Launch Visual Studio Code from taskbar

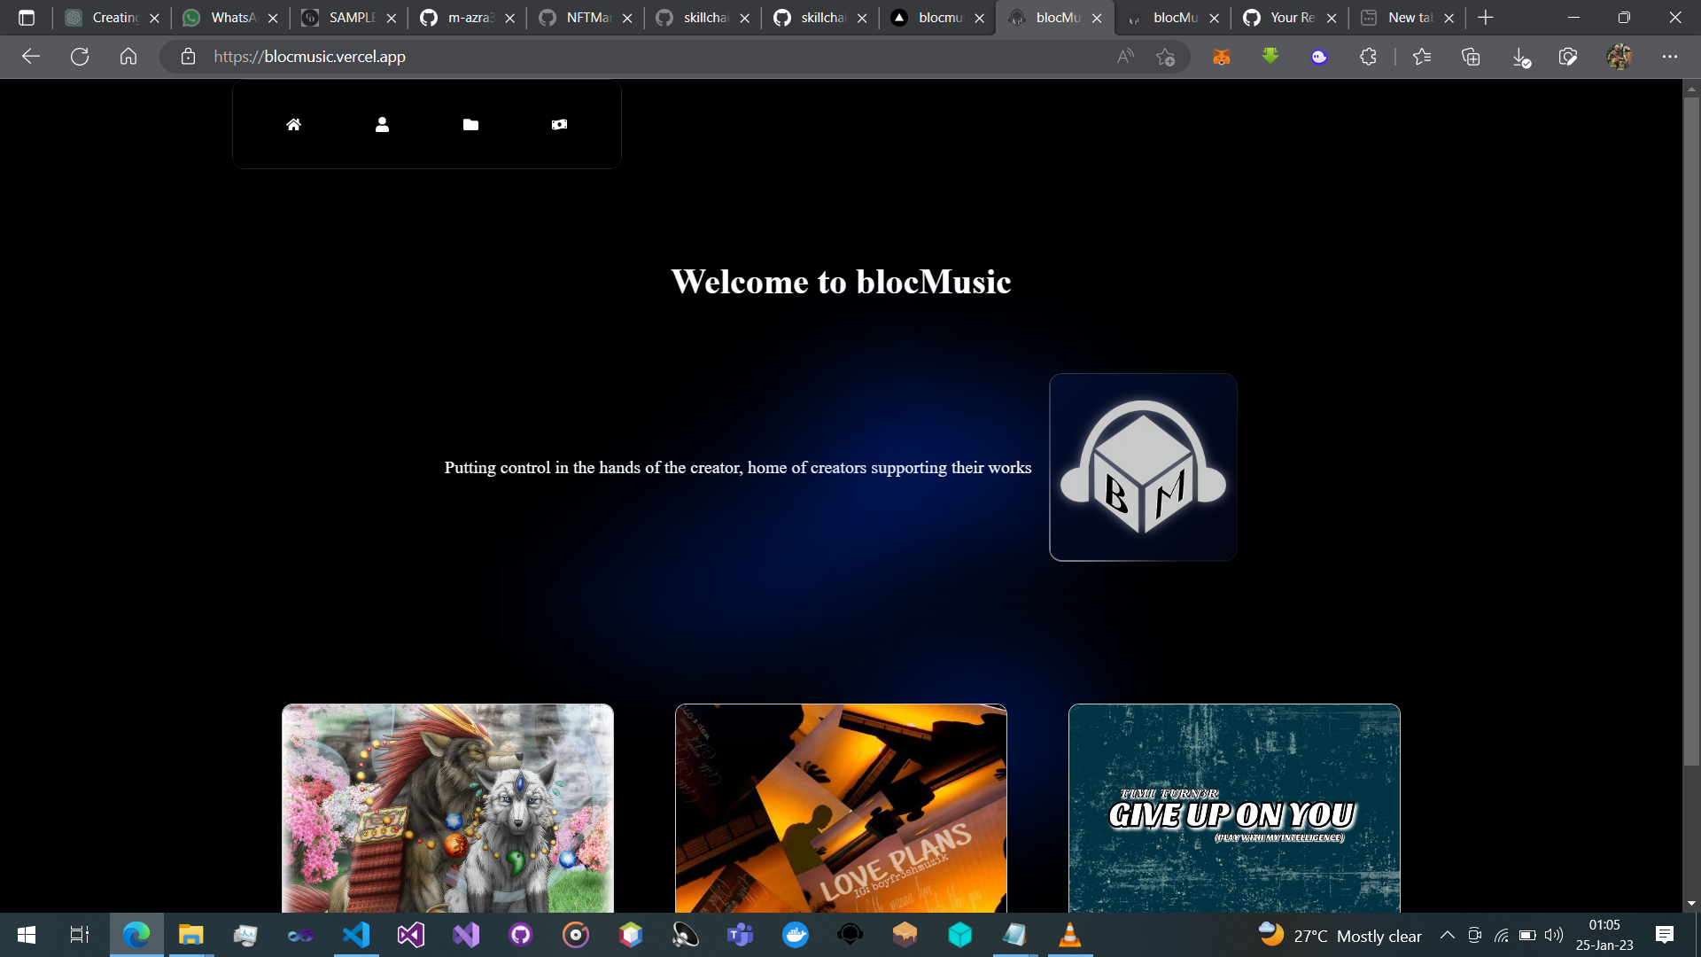pos(356,935)
